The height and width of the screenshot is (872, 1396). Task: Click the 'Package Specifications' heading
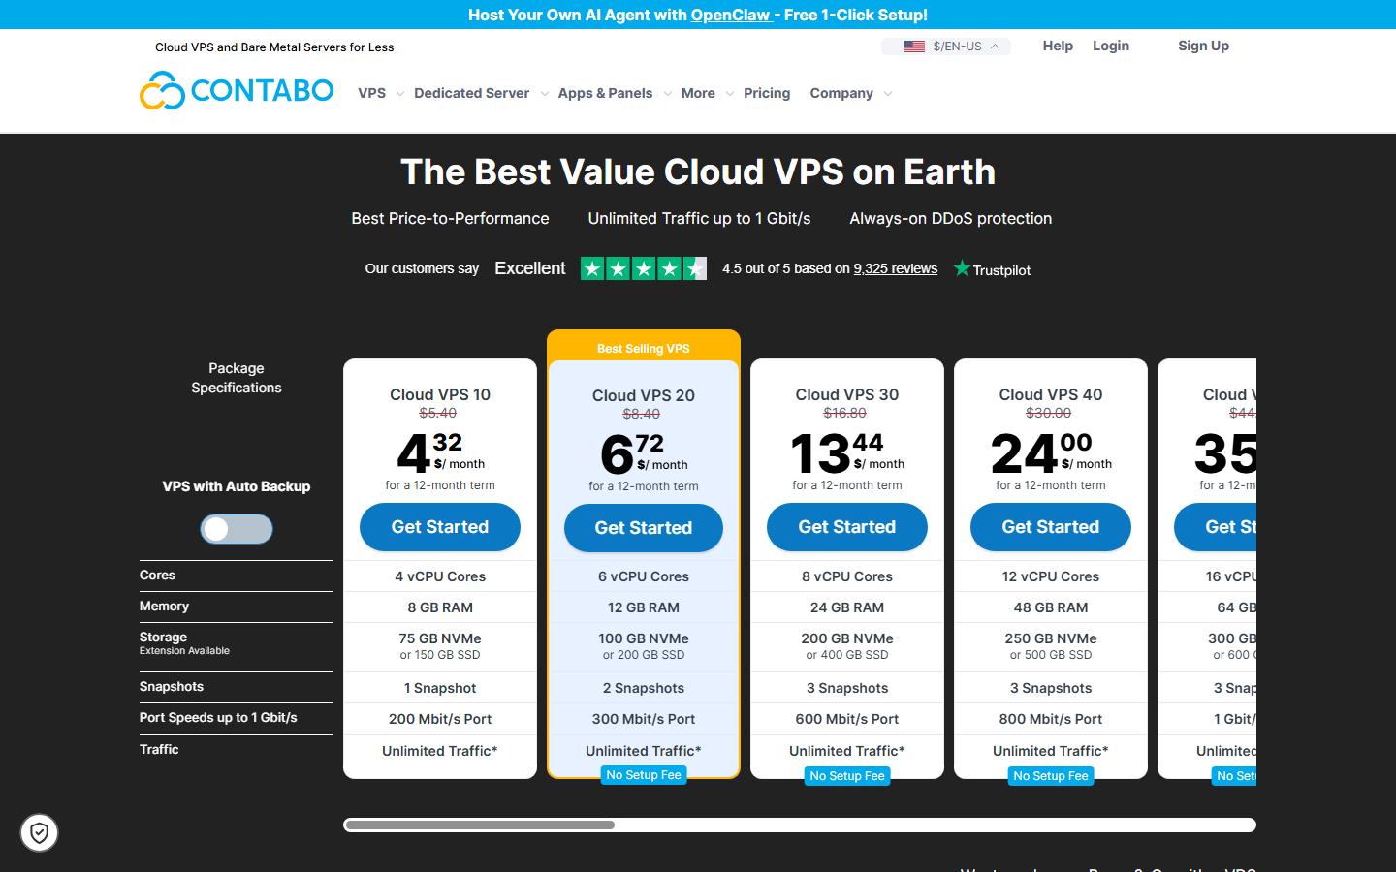pyautogui.click(x=237, y=378)
